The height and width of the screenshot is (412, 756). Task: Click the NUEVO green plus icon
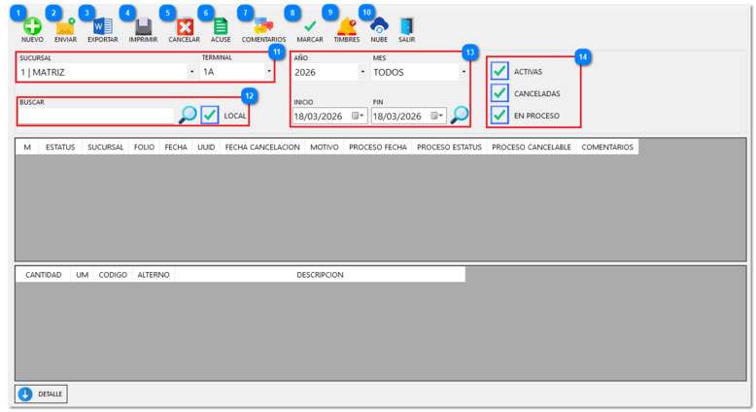pyautogui.click(x=32, y=26)
